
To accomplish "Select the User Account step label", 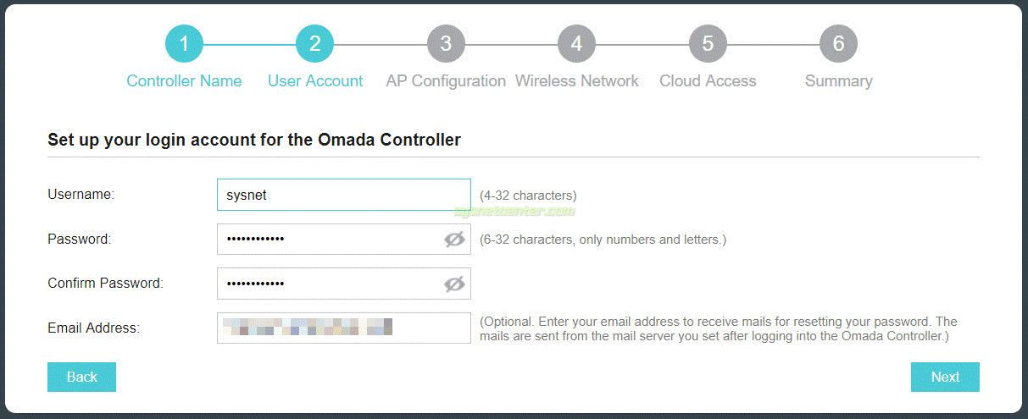I will pos(315,81).
